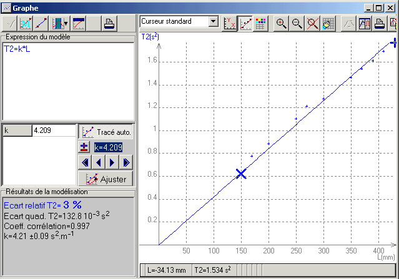Select the highlighted k=4.209 field

coord(109,147)
